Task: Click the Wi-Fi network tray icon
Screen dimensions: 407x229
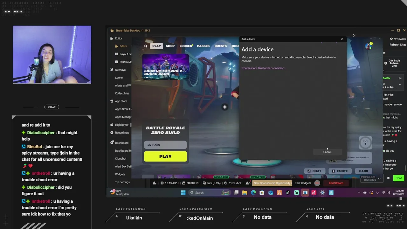Action: click(383, 192)
